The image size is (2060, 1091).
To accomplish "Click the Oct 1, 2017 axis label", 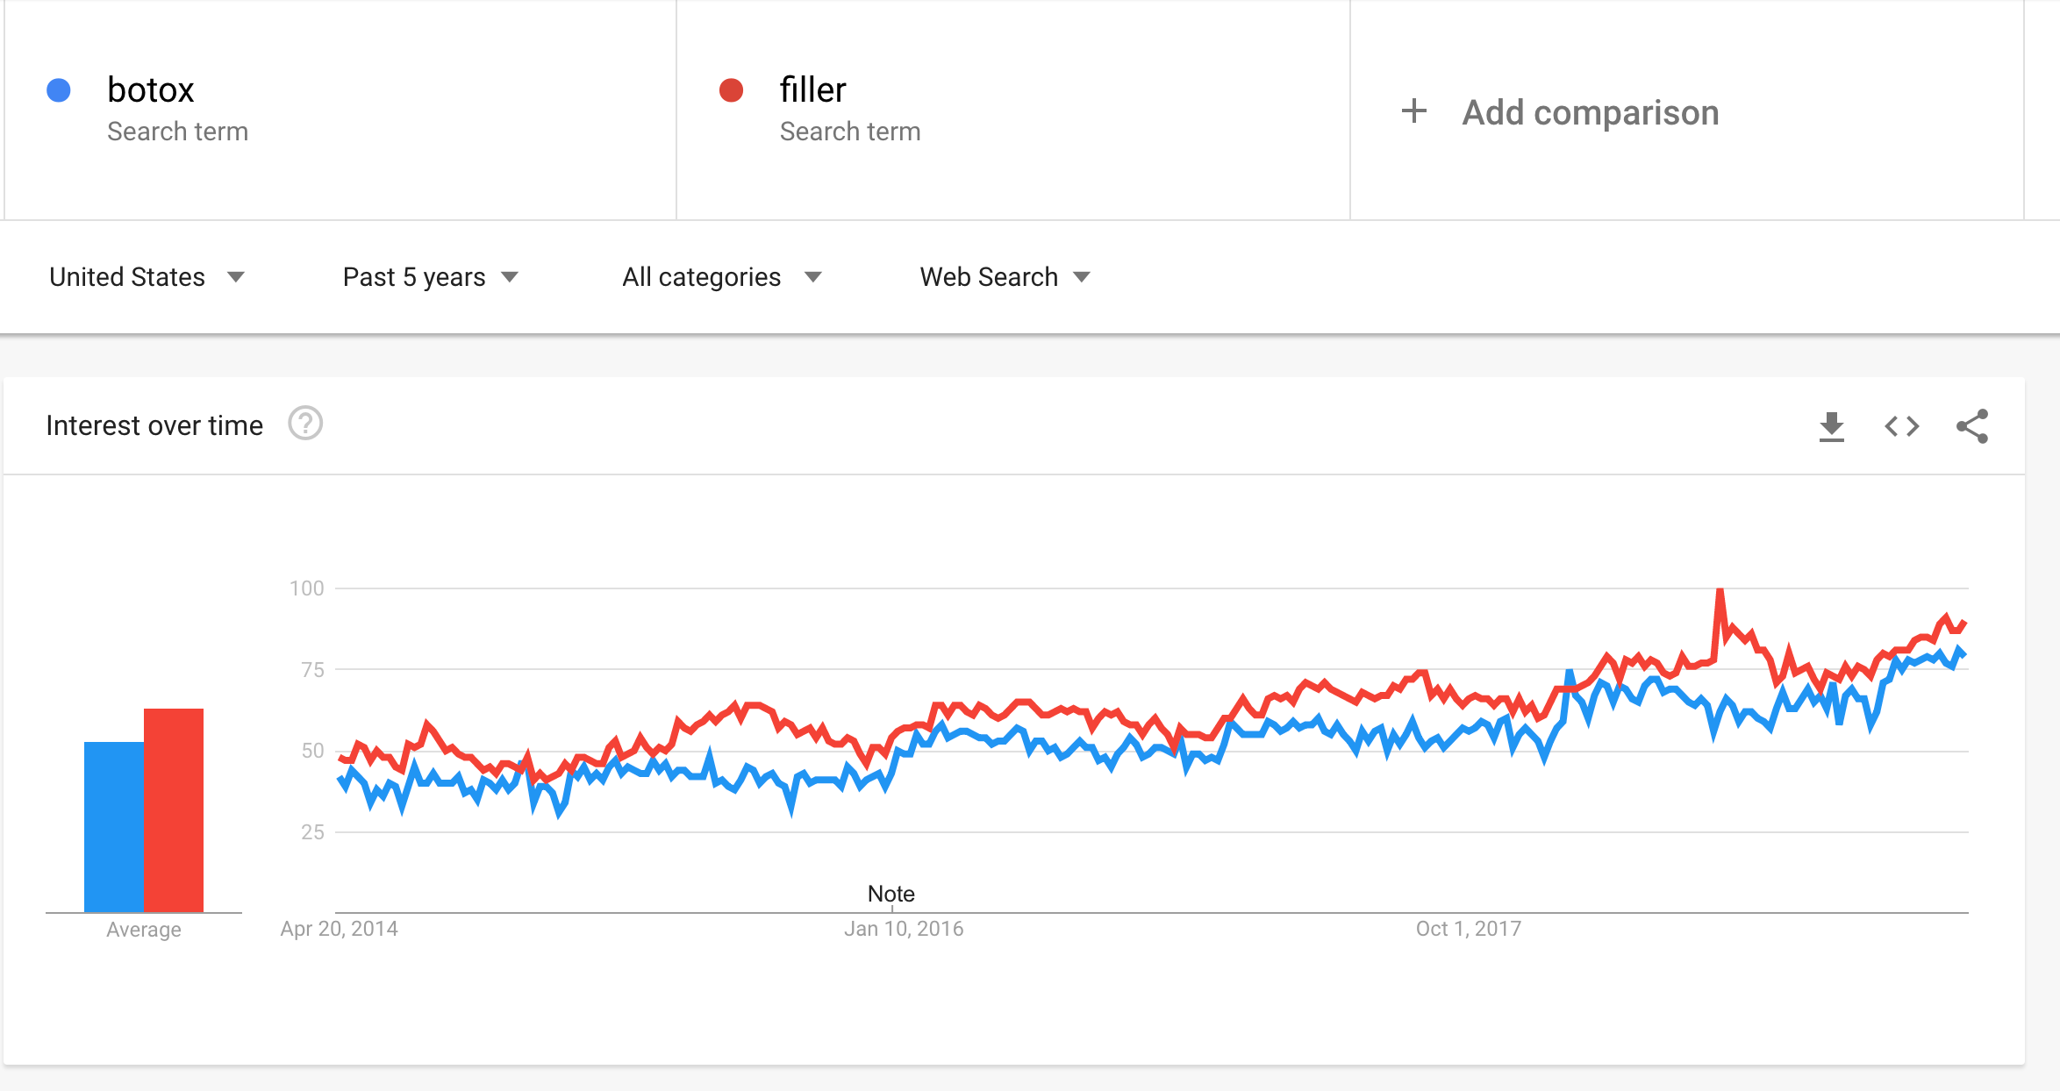I will click(1469, 929).
